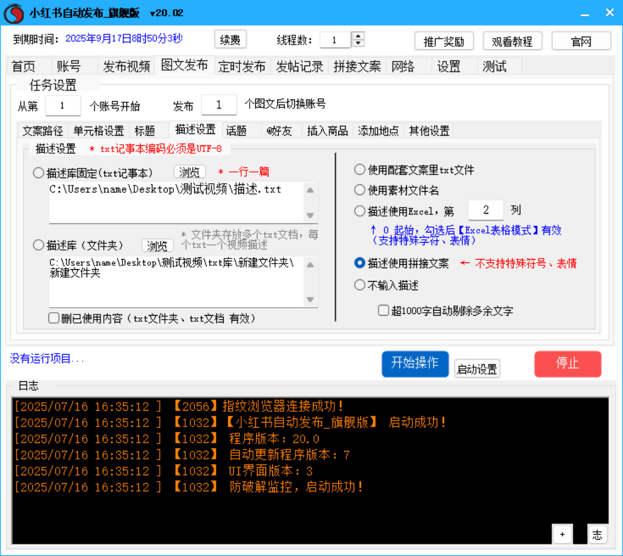
Task: Open the 推广奖励 promotion rewards button
Action: click(444, 41)
